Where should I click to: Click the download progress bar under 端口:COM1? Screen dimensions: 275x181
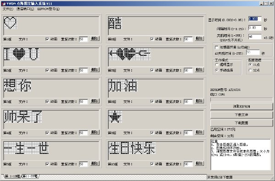[x=242, y=100]
